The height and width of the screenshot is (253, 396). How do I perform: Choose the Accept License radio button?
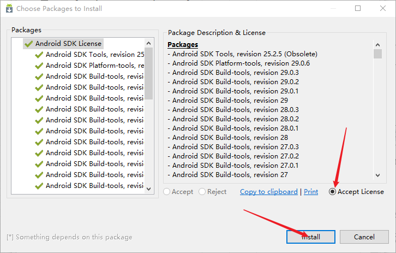point(332,192)
